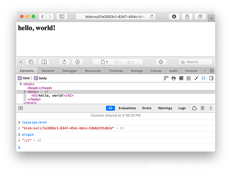231x173 pixels.
Task: Download the web archive from the inspector
Action: point(77,62)
